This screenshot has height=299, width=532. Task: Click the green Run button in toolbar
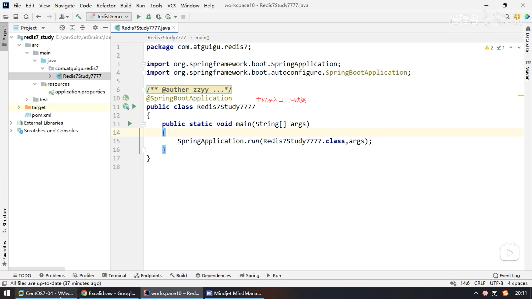pos(139,17)
